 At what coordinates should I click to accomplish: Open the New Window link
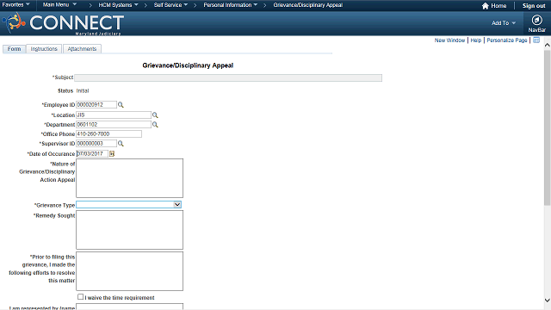[x=449, y=40]
